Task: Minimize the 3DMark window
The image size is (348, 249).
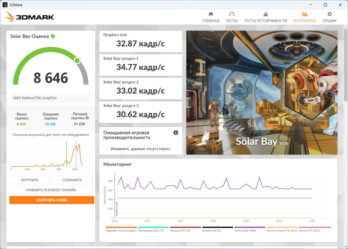Action: tap(311, 5)
